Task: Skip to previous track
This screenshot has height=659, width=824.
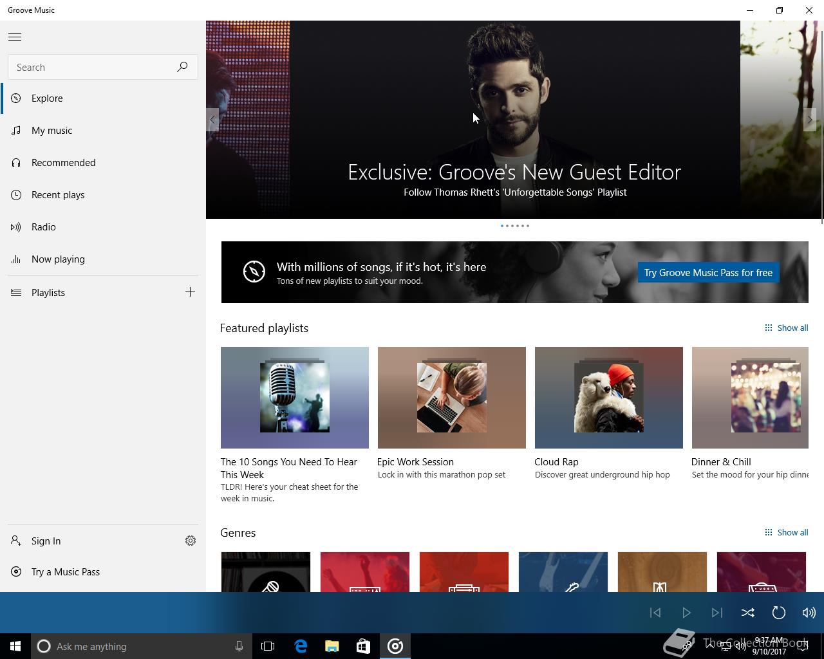Action: point(655,613)
